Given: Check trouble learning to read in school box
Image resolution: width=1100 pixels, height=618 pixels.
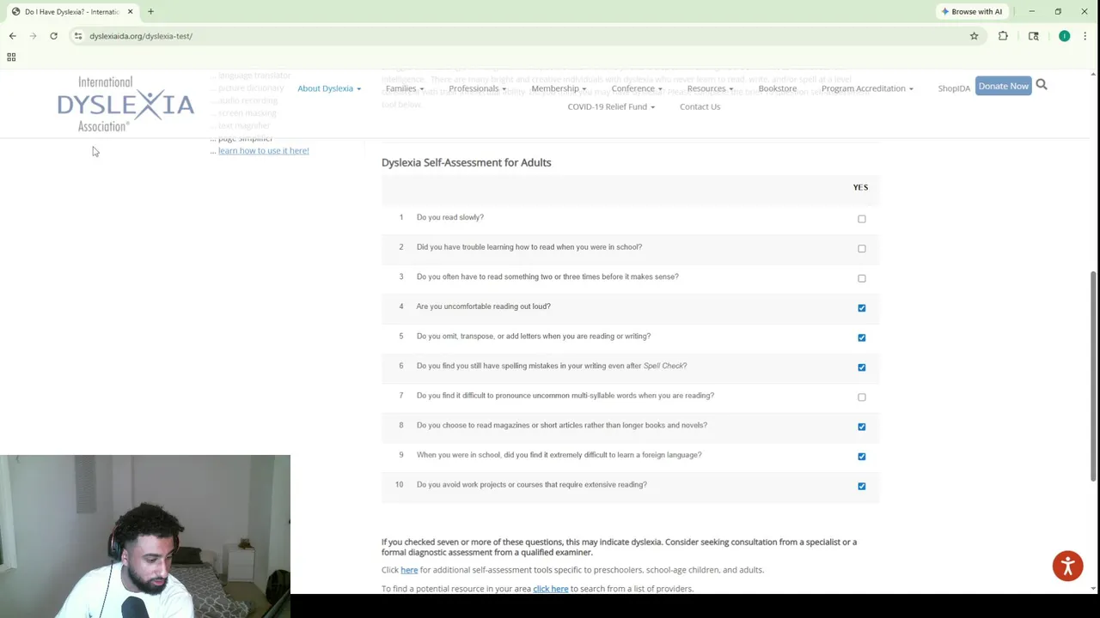Looking at the screenshot, I should tap(861, 249).
